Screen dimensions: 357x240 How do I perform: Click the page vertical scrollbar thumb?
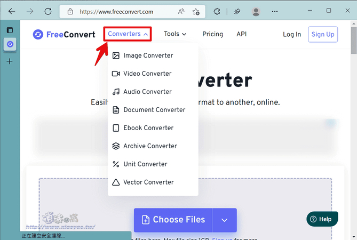[x=354, y=40]
